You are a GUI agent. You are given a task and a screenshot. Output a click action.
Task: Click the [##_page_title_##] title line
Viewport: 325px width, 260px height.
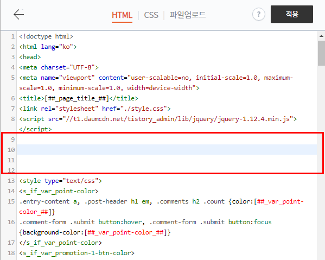click(x=79, y=98)
